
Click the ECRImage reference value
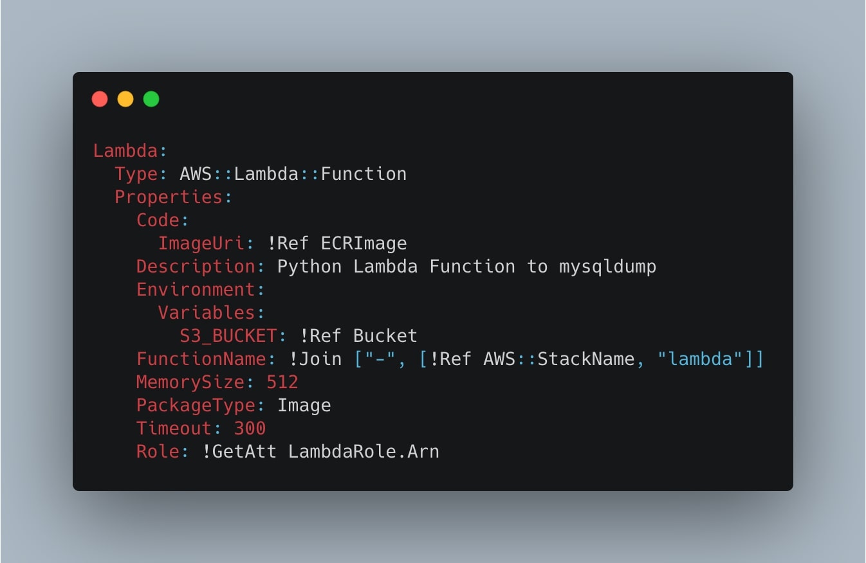[x=364, y=244]
